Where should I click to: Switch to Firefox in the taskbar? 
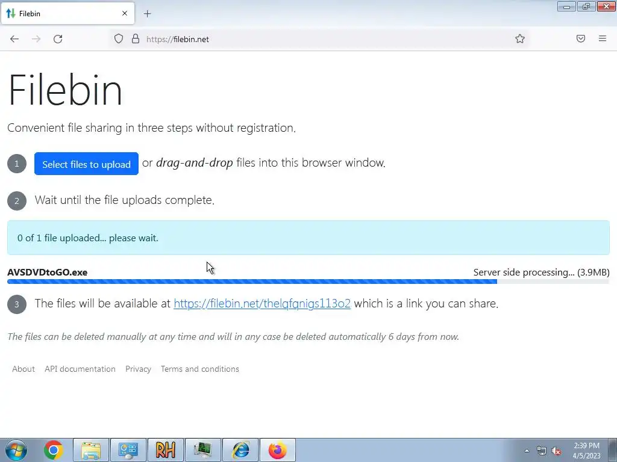277,450
